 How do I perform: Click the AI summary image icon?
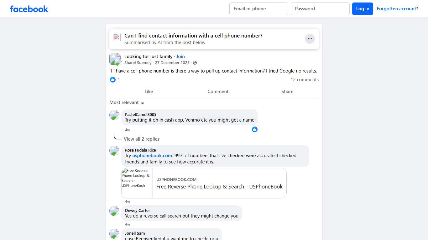click(x=117, y=37)
